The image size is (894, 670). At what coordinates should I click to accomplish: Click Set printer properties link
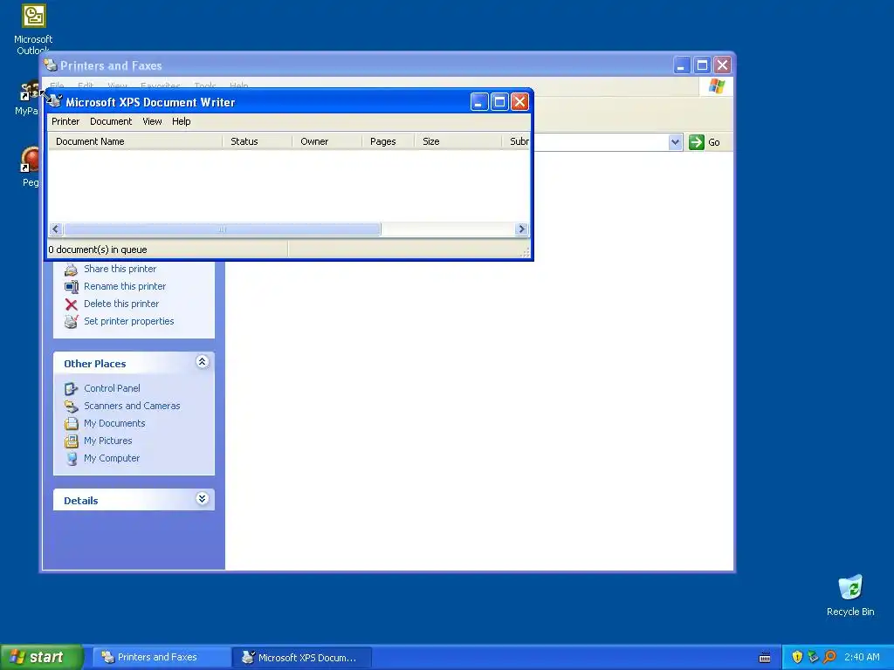tap(129, 321)
